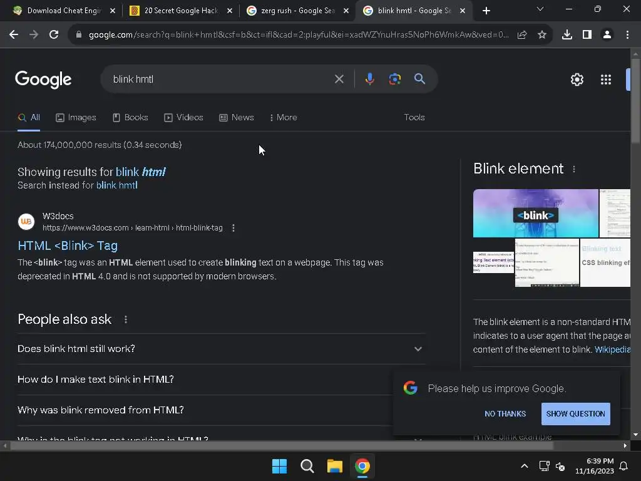Bookmark this page with the star icon
The image size is (641, 481).
[541, 35]
